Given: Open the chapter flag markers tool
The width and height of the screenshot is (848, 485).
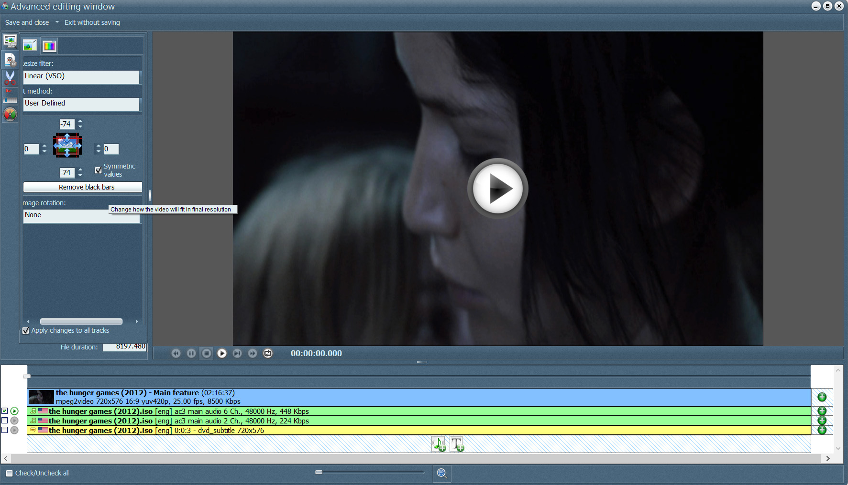Looking at the screenshot, I should pos(10,96).
